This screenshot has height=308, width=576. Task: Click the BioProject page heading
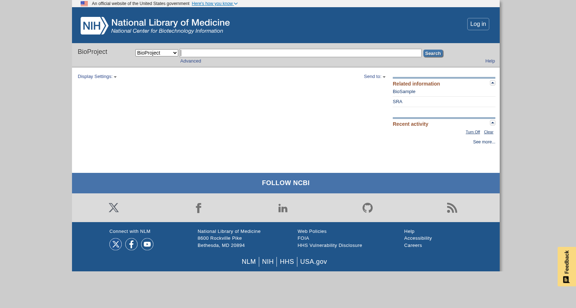point(93,52)
